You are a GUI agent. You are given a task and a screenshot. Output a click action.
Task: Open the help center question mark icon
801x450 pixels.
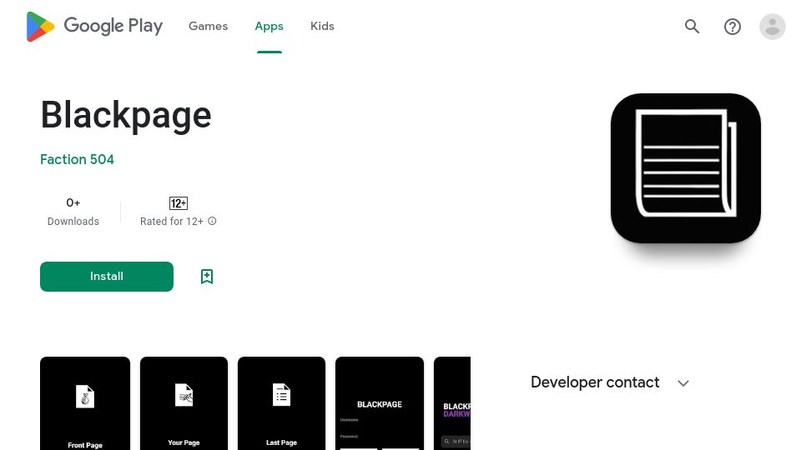click(733, 27)
